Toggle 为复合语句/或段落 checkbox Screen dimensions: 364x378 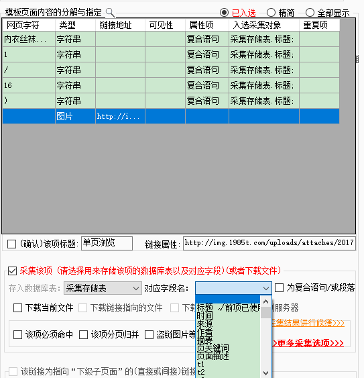[x=279, y=287]
